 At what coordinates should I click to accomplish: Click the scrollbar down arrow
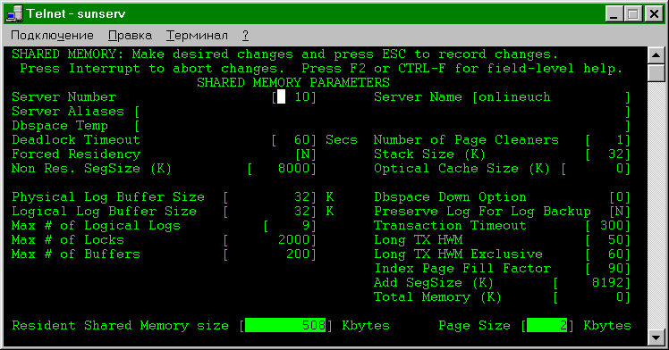pos(656,337)
